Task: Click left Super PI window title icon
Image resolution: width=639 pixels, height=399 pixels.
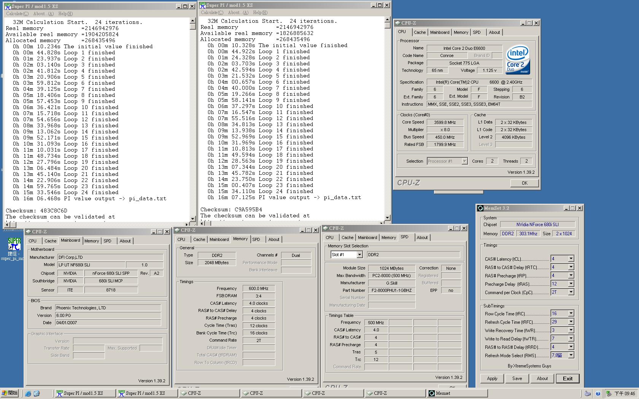Action: coord(8,6)
